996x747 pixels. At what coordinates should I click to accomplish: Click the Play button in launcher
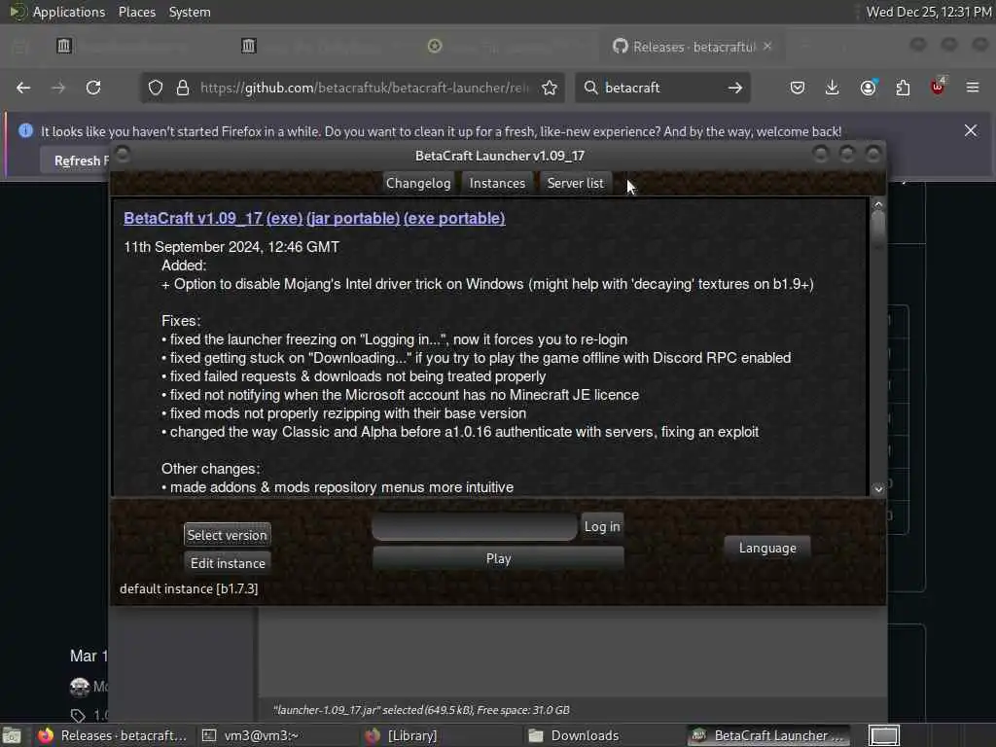(x=498, y=558)
